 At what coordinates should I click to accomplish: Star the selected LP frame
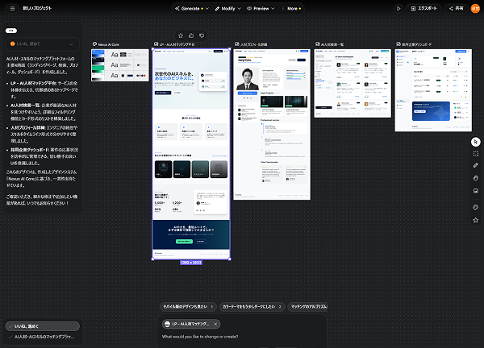(x=181, y=35)
